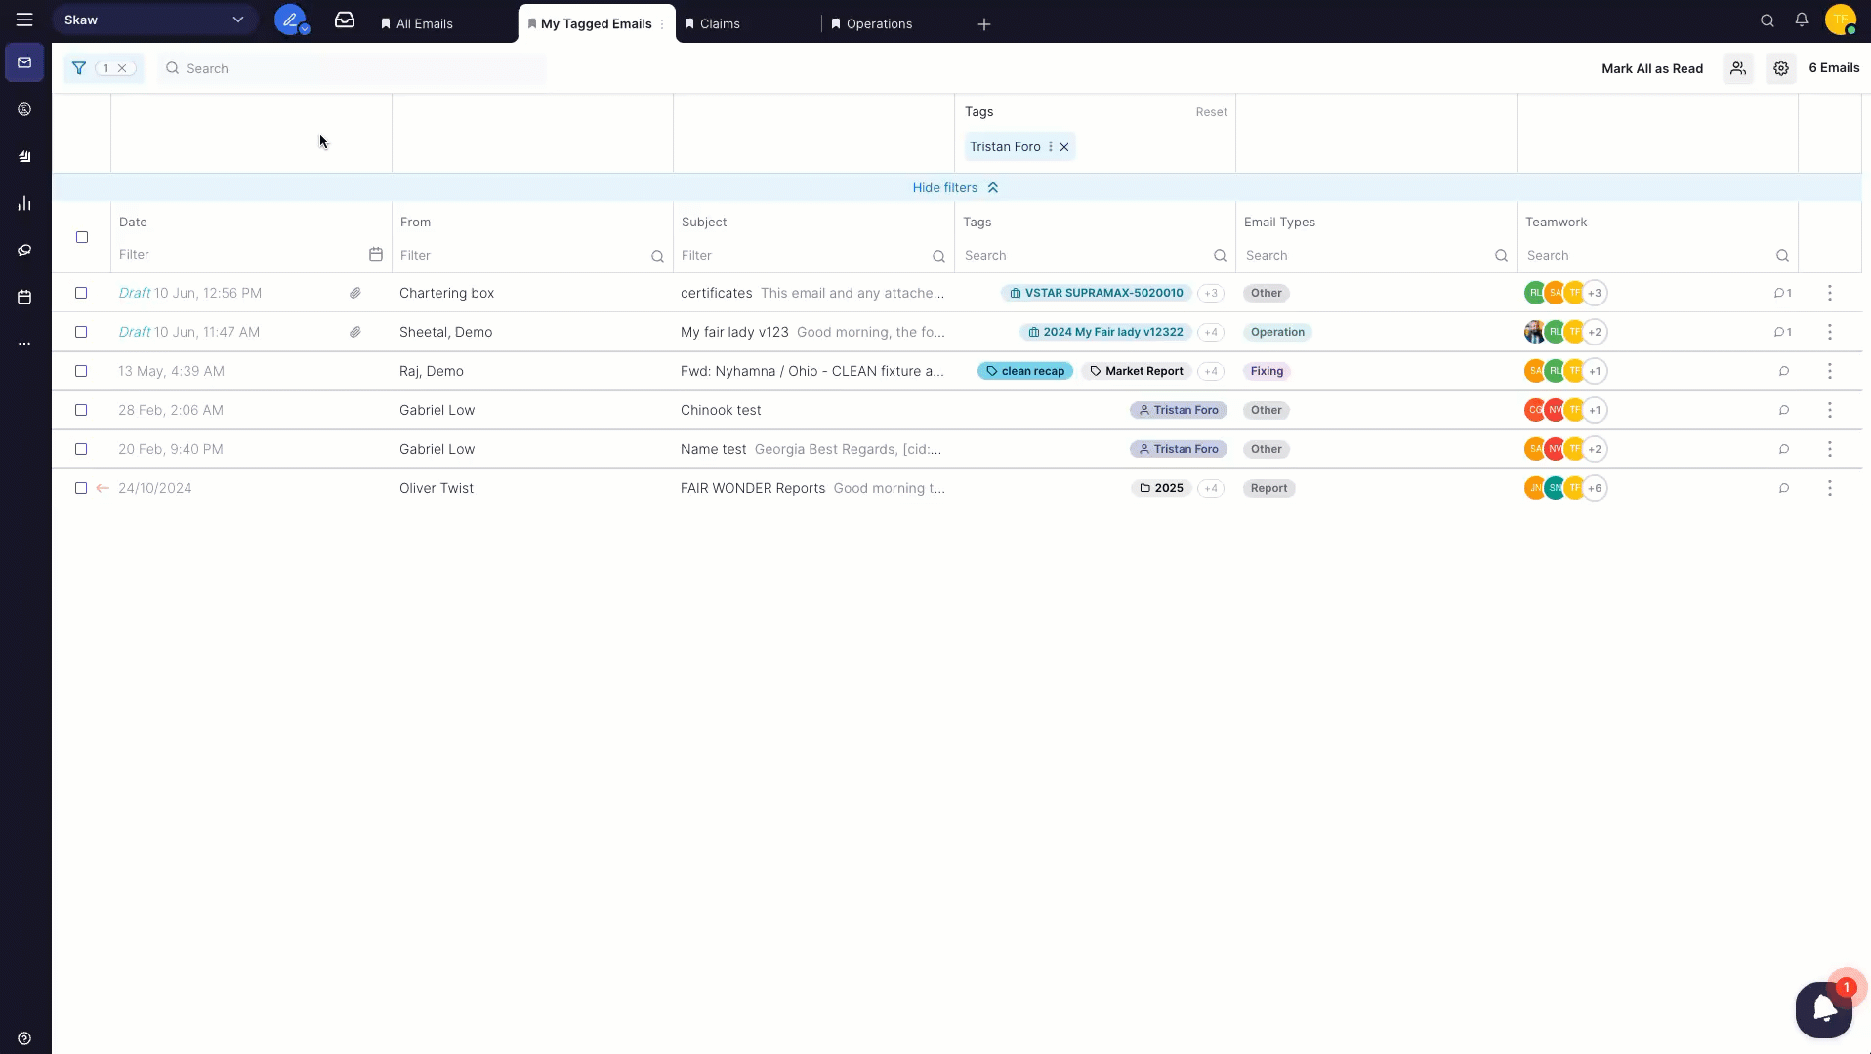Click the date filter calendar icon
This screenshot has height=1054, width=1871.
(376, 255)
